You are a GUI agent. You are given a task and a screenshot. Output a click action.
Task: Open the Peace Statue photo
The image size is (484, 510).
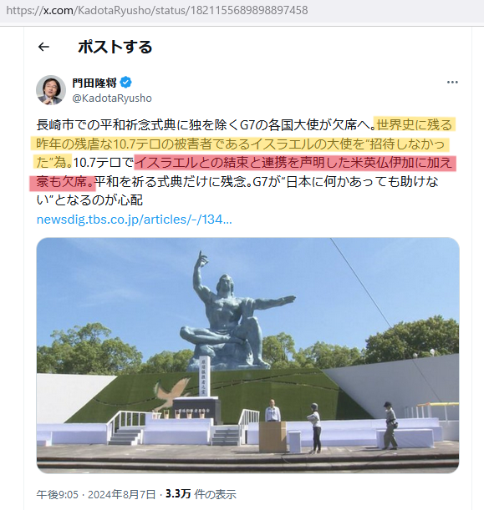pyautogui.click(x=248, y=356)
